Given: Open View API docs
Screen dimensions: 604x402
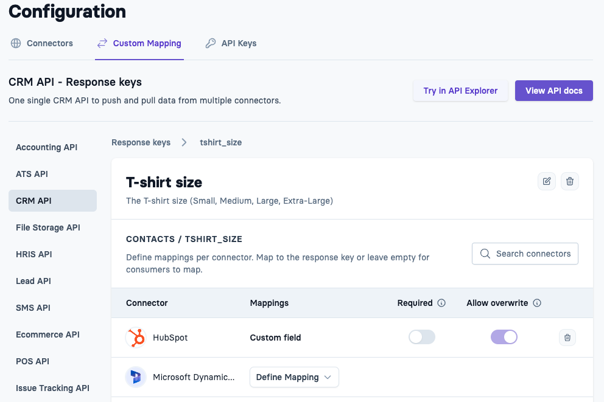Looking at the screenshot, I should (x=554, y=91).
